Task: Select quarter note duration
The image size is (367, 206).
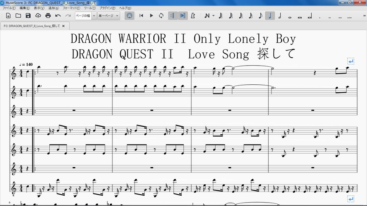Action: click(270, 16)
